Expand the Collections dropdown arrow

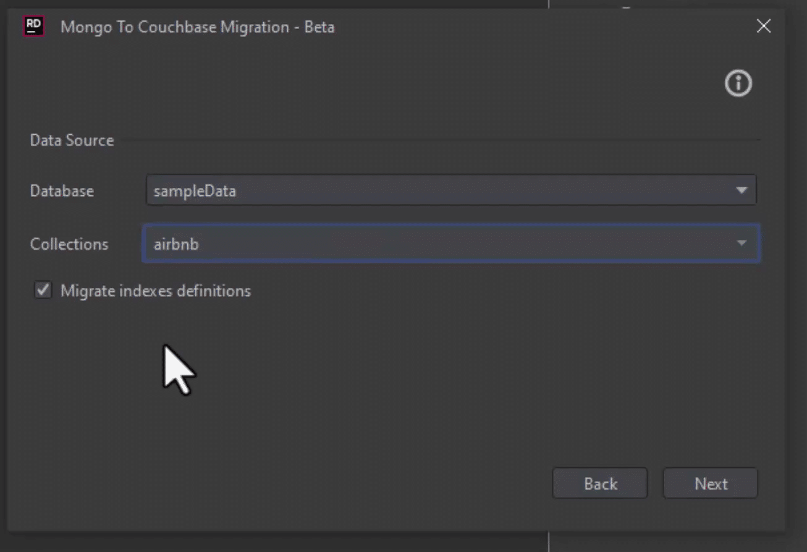(741, 244)
